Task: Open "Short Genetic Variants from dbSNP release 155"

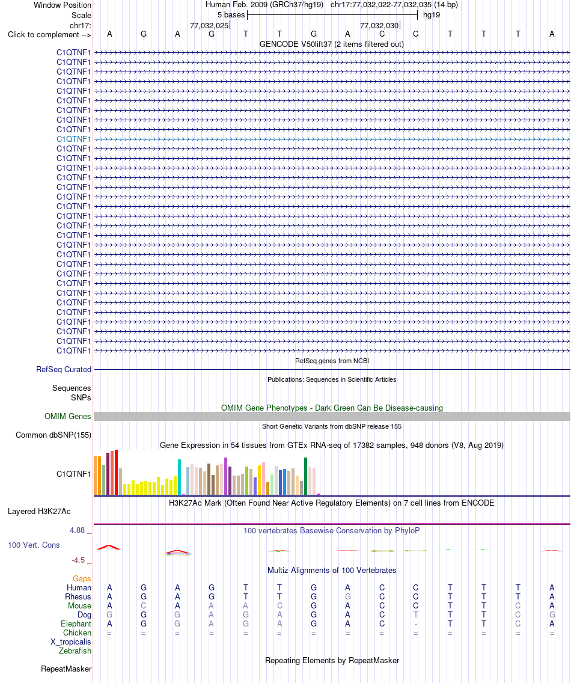Action: click(x=332, y=426)
